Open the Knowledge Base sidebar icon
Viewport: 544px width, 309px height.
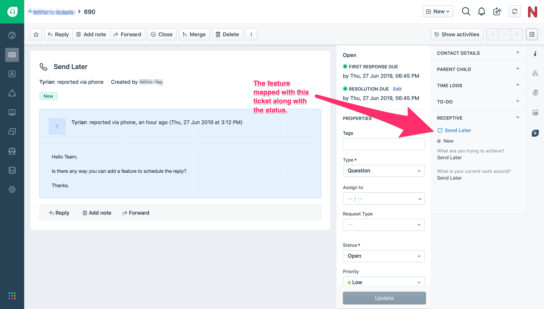tap(12, 112)
